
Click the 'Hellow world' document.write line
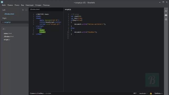90,24
